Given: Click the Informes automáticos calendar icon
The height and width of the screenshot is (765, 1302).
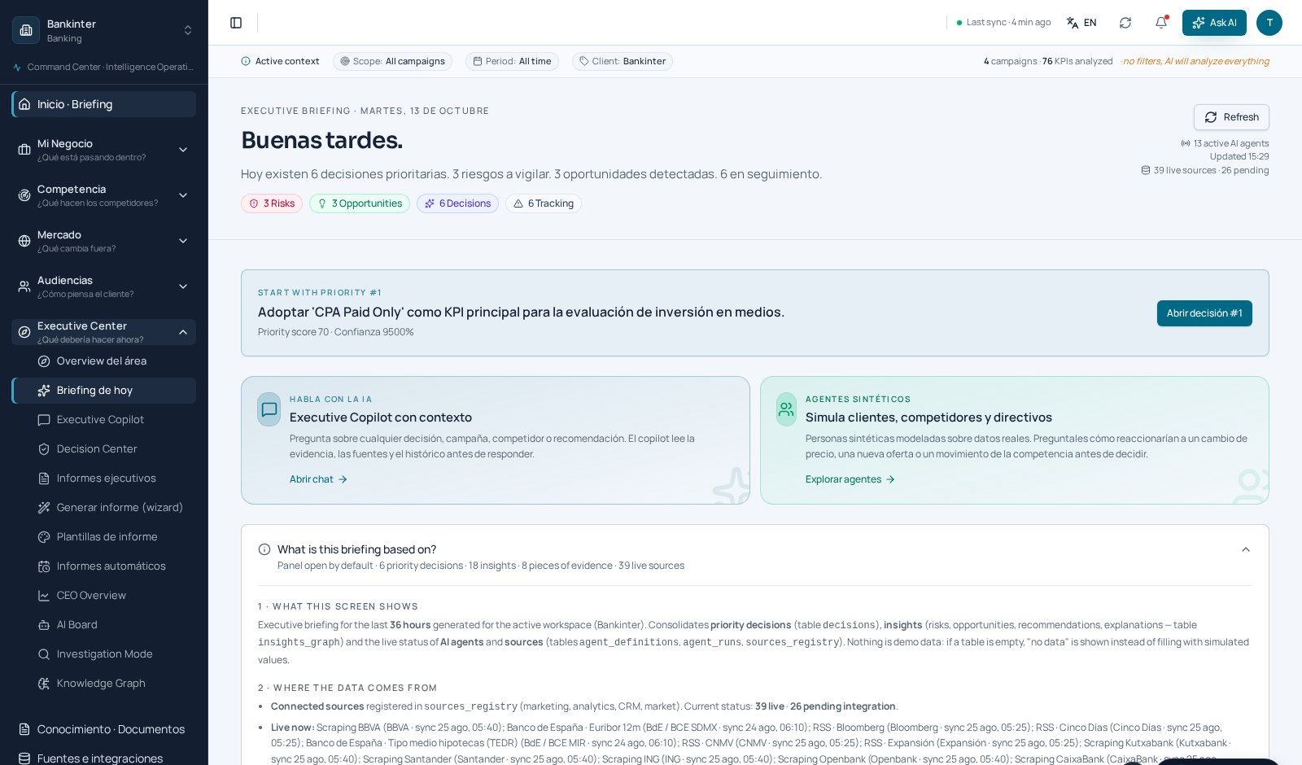Looking at the screenshot, I should 44,566.
